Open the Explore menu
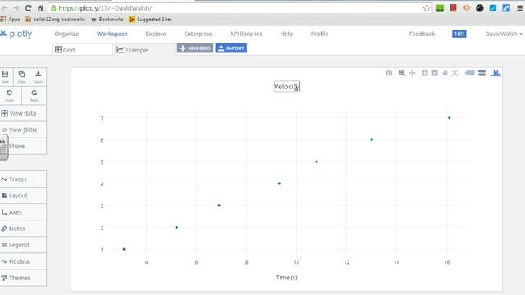525x295 pixels. [156, 34]
